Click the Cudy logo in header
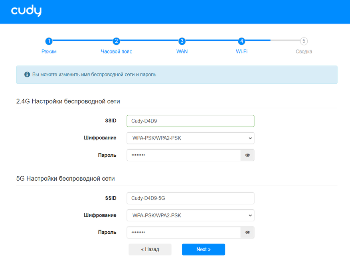 click(x=26, y=11)
